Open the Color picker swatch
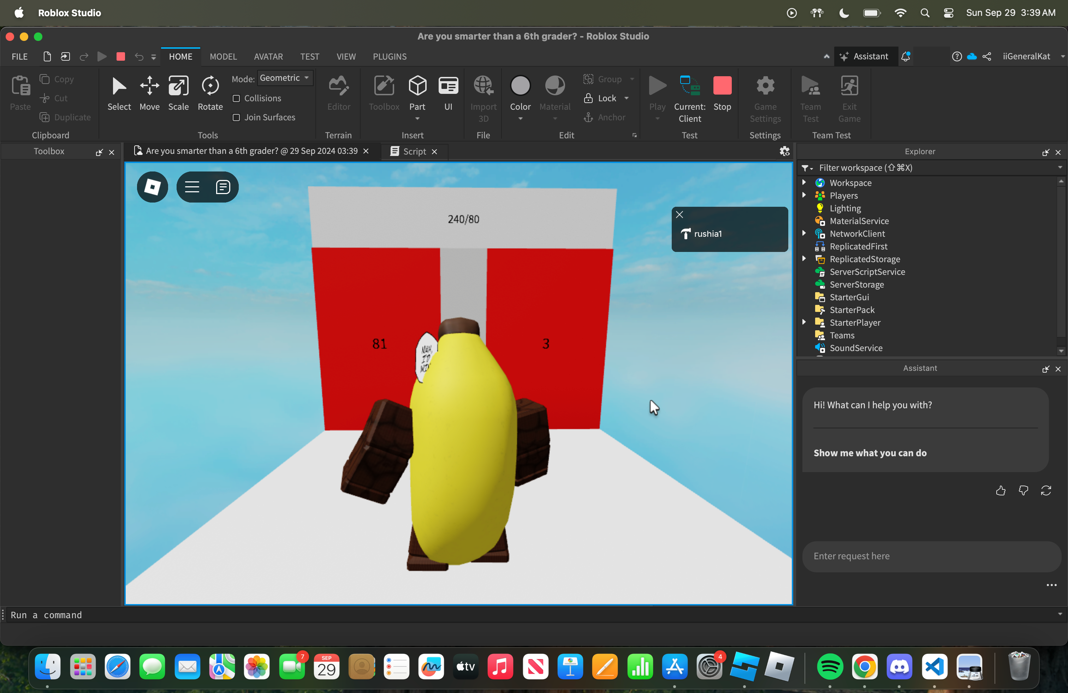 (520, 86)
